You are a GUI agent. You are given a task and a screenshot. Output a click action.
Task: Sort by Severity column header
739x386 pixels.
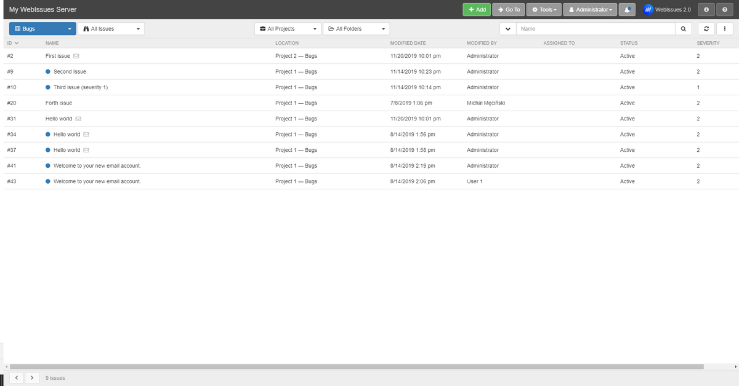point(708,43)
